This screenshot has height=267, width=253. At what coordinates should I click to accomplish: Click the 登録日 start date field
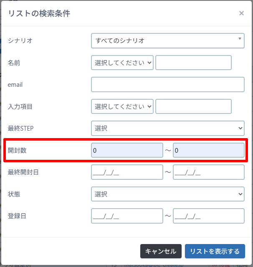point(127,216)
